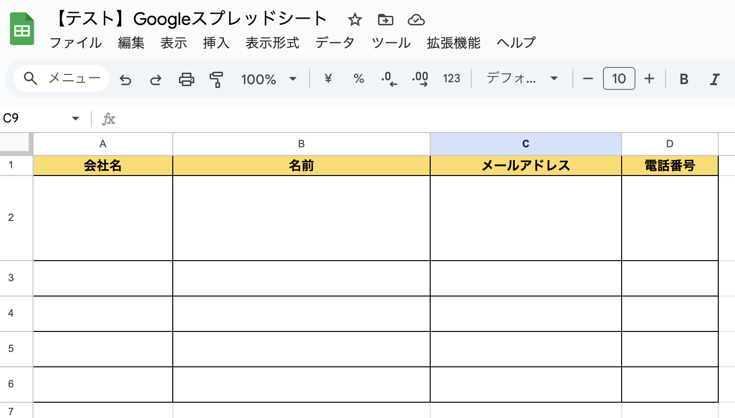Check the cloud save status icon

(416, 20)
